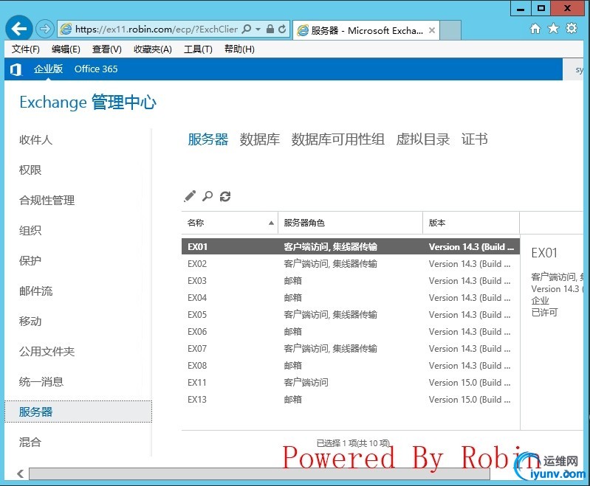This screenshot has width=590, height=486.
Task: Open 权限 in the left navigation
Action: click(x=30, y=170)
